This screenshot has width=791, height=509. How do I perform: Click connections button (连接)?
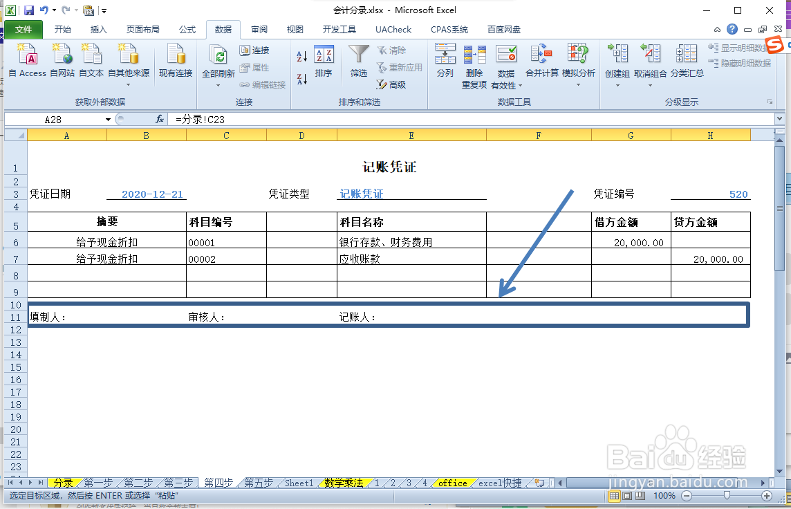point(254,50)
